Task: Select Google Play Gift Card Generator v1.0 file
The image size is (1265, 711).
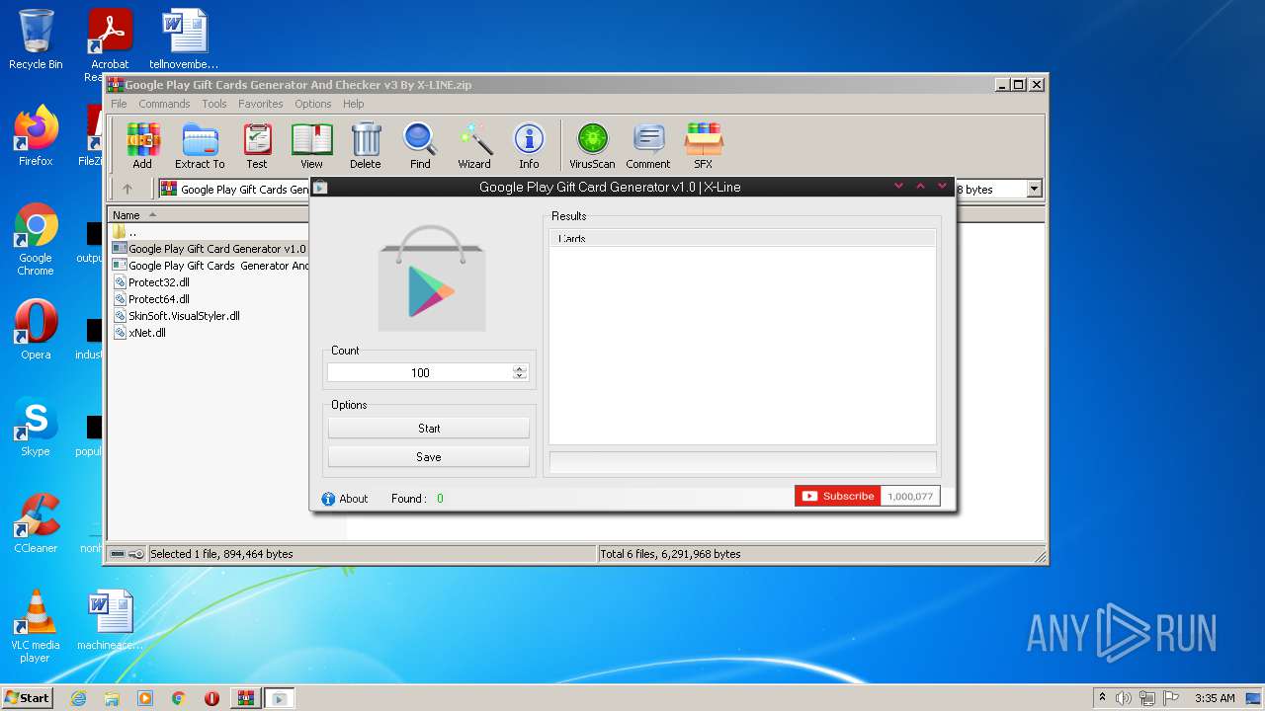Action: click(210, 249)
